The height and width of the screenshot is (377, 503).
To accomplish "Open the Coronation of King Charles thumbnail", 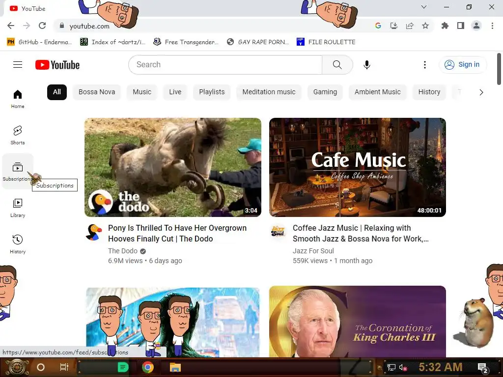I will click(x=358, y=322).
